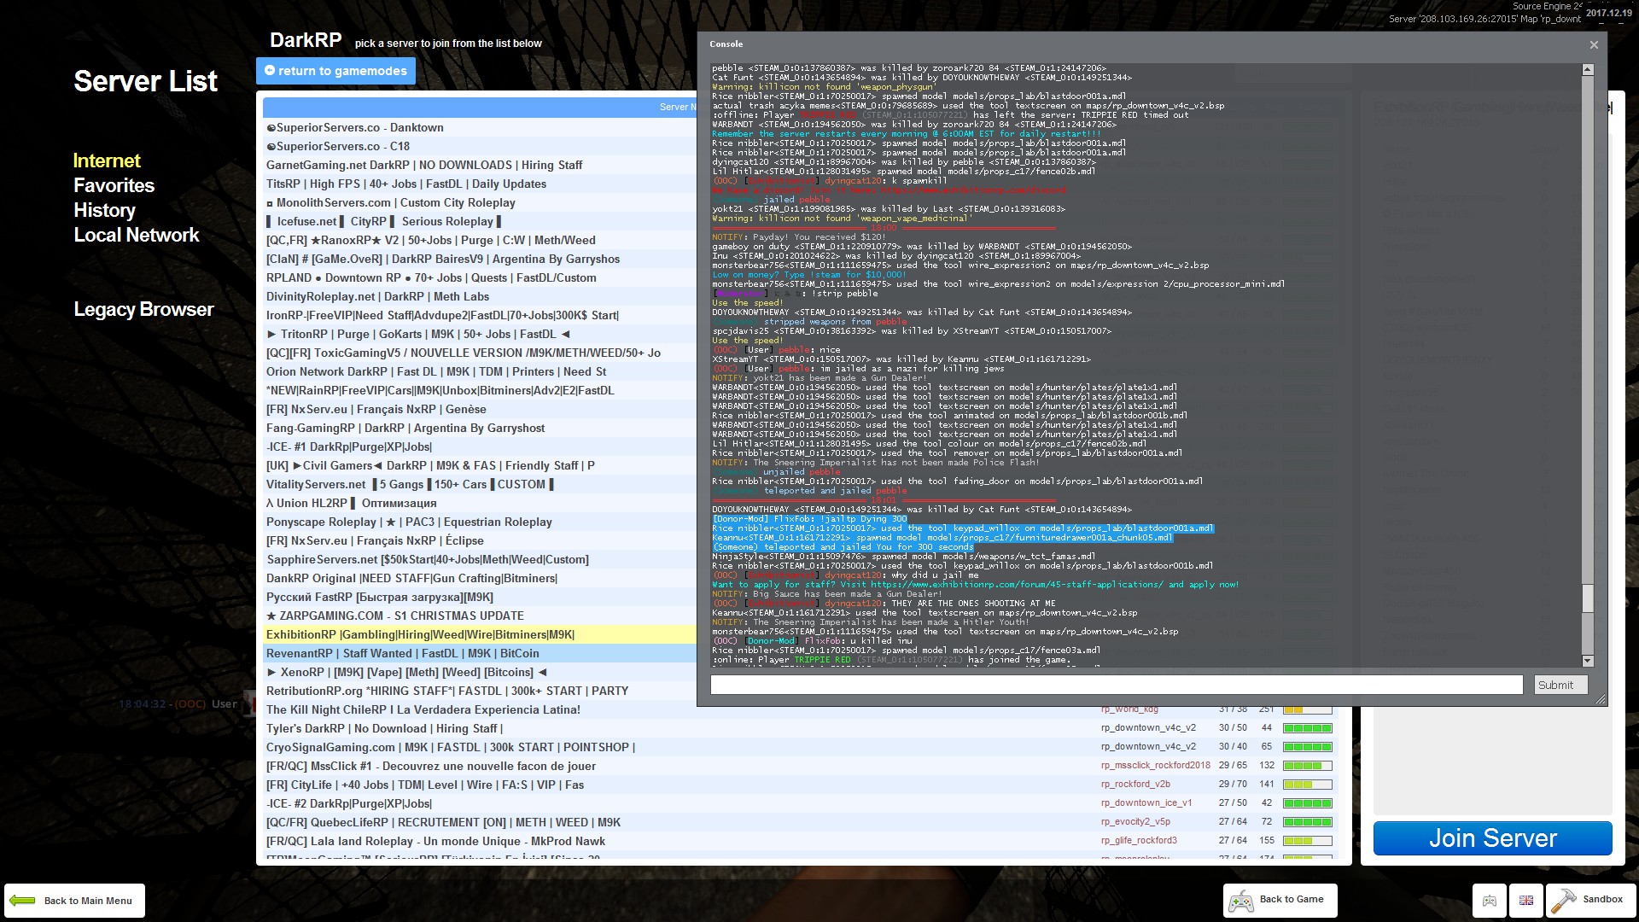Select Icefuse.net CityRP Serious Roleplay
This screenshot has width=1639, height=922.
[x=480, y=221]
